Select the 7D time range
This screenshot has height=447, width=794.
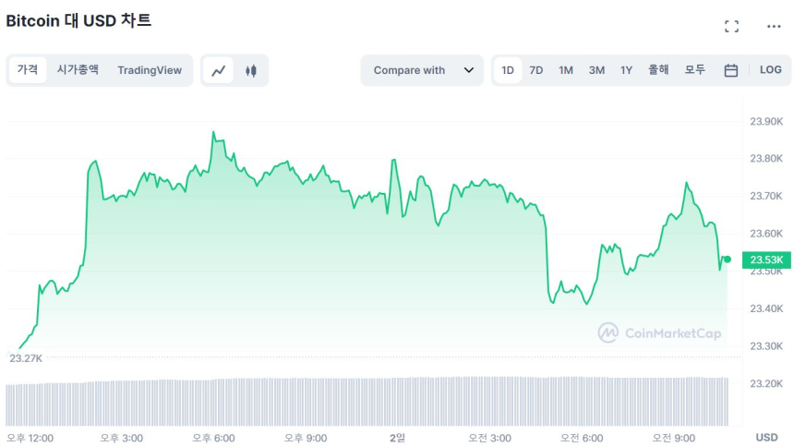pos(536,70)
